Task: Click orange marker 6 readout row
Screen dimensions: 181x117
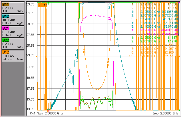Action: coord(154,45)
